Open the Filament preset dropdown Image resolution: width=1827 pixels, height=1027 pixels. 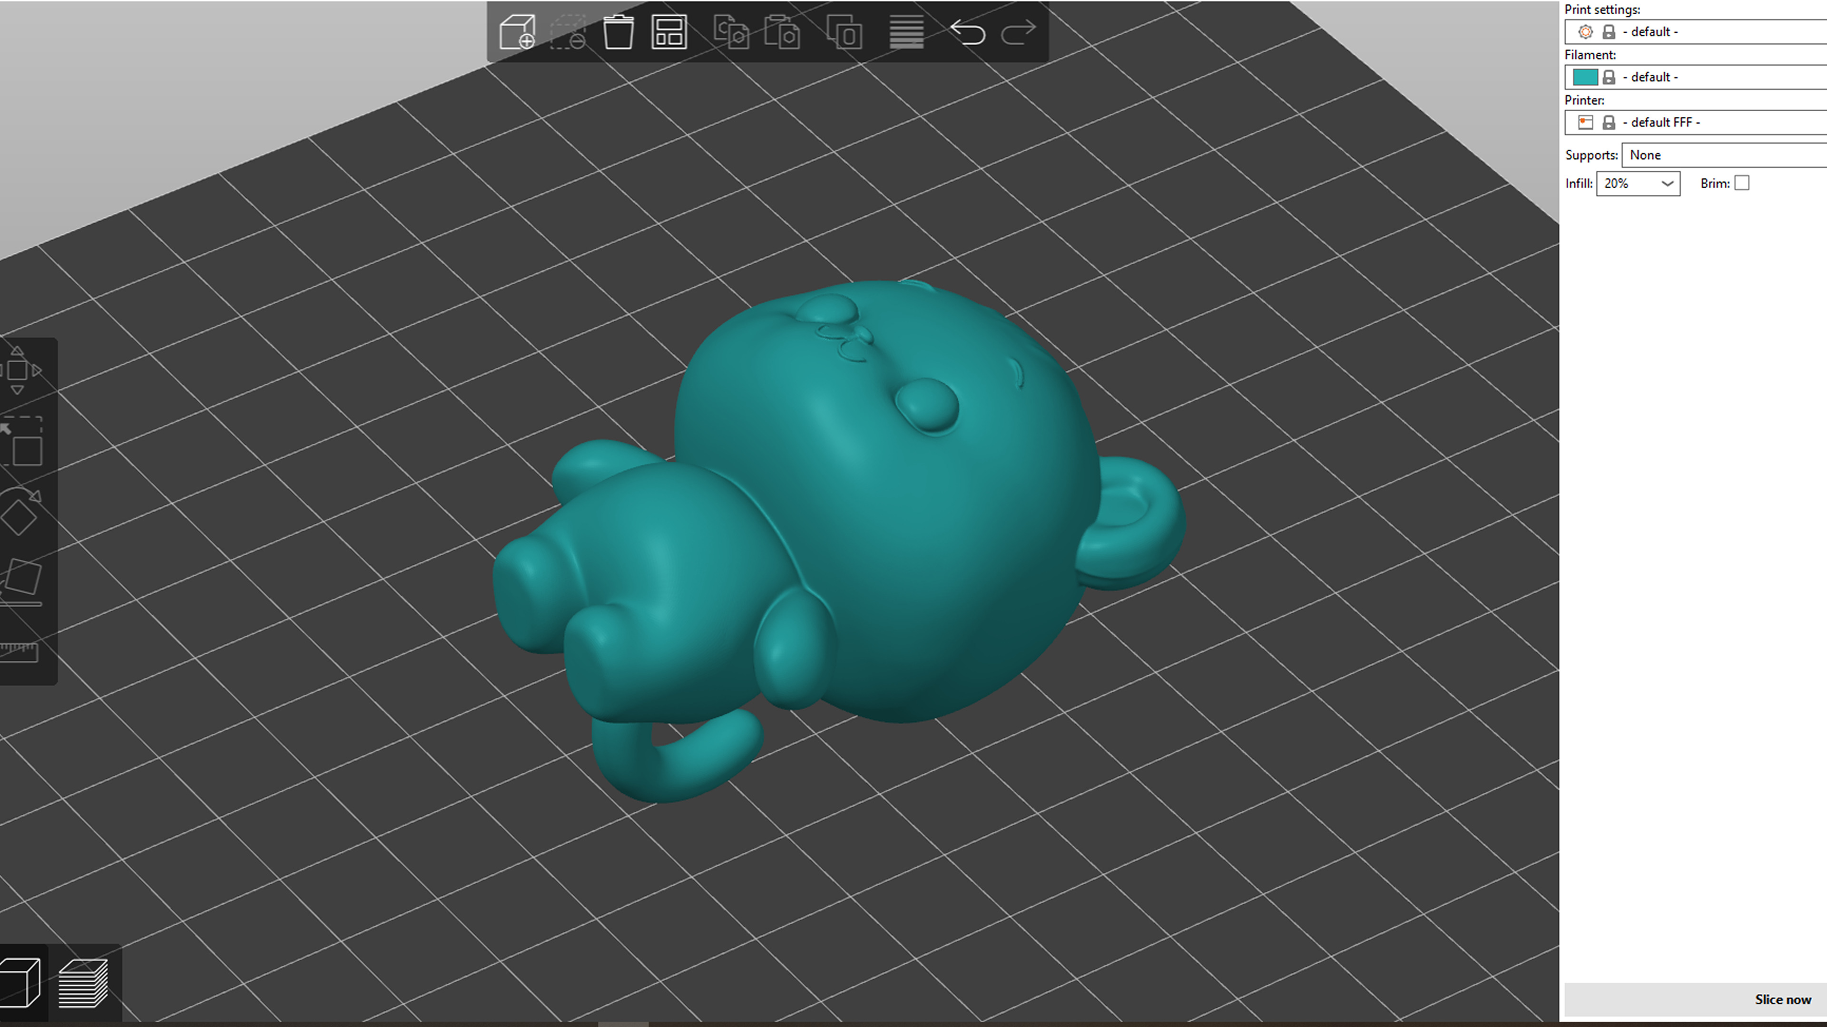(x=1696, y=77)
